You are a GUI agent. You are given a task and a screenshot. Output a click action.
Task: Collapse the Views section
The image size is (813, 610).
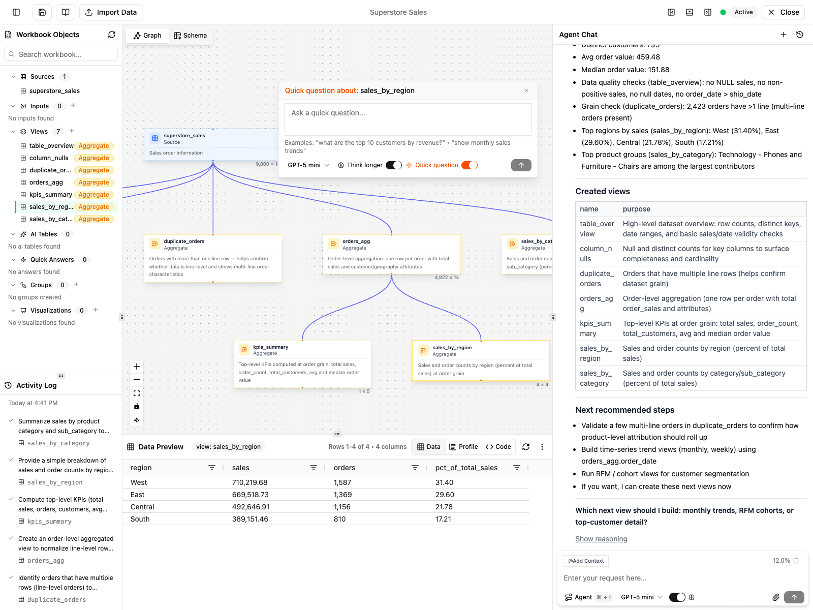pos(13,132)
